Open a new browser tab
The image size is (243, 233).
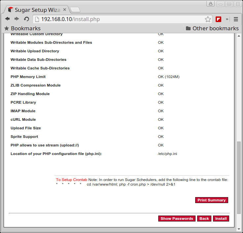(75, 10)
